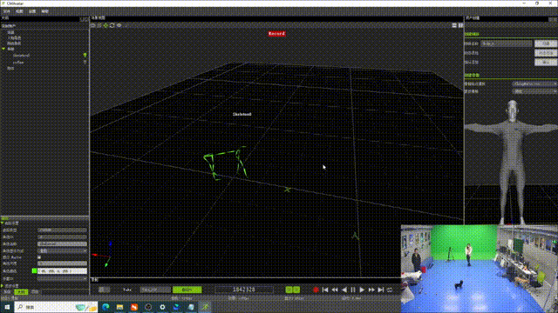Image resolution: width=558 pixels, height=313 pixels.
Task: Click the Edge browser icon on the taskbar
Action: tap(105, 307)
